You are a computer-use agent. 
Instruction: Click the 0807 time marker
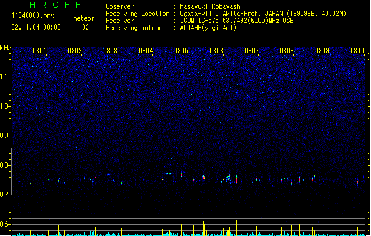point(252,51)
